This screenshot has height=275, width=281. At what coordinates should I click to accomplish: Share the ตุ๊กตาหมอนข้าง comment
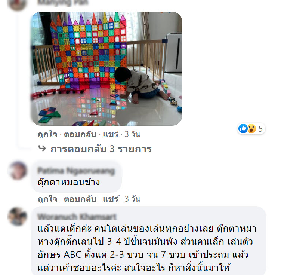[x=111, y=199]
